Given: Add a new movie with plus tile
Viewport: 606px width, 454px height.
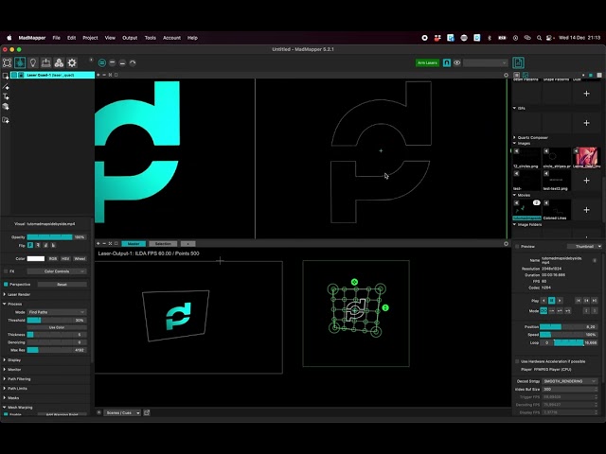Looking at the screenshot, I should pos(586,210).
